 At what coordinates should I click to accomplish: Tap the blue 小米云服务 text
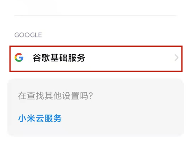(x=40, y=119)
